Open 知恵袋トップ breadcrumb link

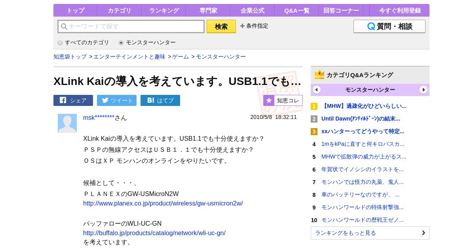[x=70, y=57]
